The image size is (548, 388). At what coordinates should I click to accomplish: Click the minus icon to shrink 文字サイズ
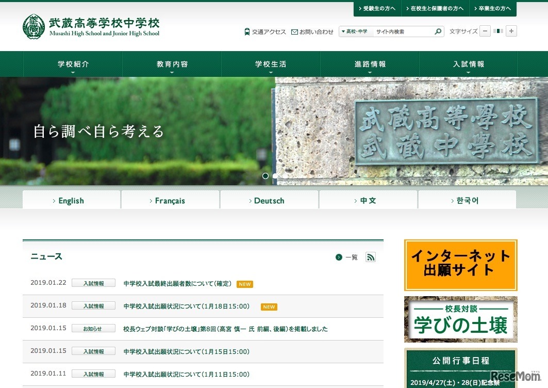(x=485, y=31)
